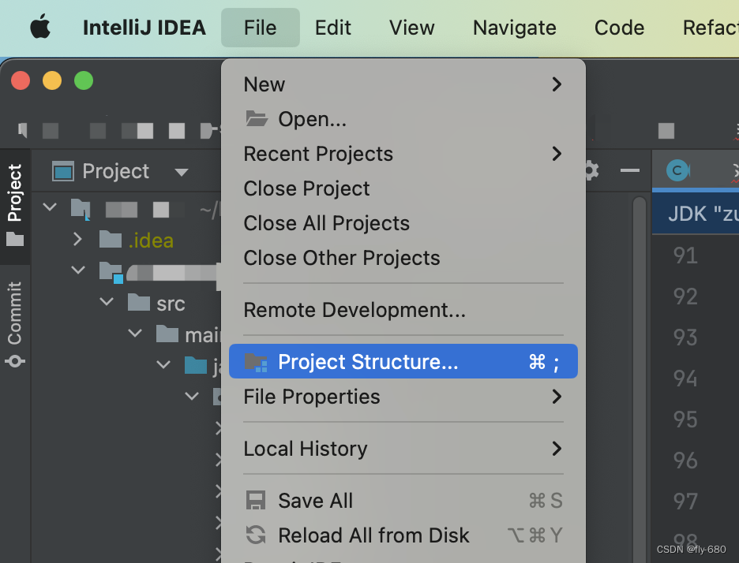This screenshot has height=563, width=739.
Task: Click the Reload All from Disk refresh icon
Action: point(256,535)
